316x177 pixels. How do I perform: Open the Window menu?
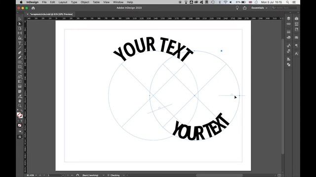118,2
